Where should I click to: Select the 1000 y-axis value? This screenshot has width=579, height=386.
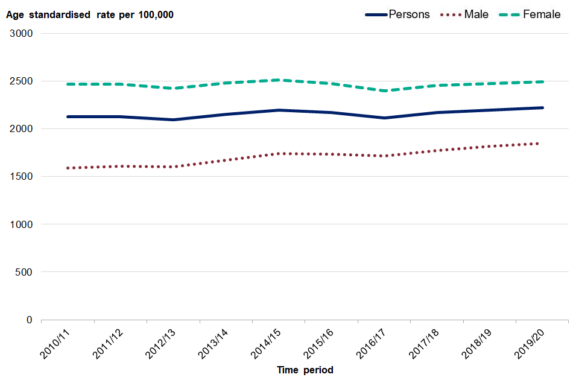point(21,224)
